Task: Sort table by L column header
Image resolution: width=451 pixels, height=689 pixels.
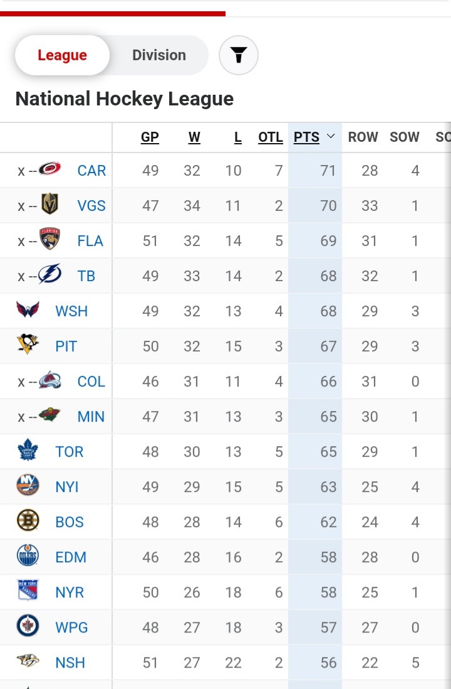Action: (238, 137)
